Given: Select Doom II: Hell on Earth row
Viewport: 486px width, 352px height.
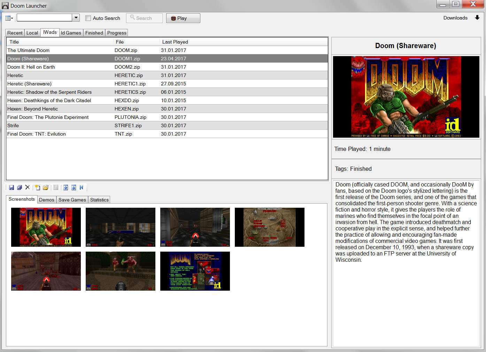Looking at the screenshot, I should [167, 67].
